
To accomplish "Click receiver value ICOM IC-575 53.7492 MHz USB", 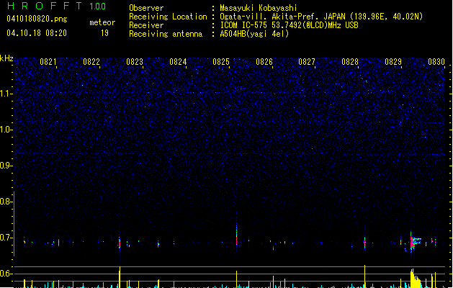I will point(290,25).
